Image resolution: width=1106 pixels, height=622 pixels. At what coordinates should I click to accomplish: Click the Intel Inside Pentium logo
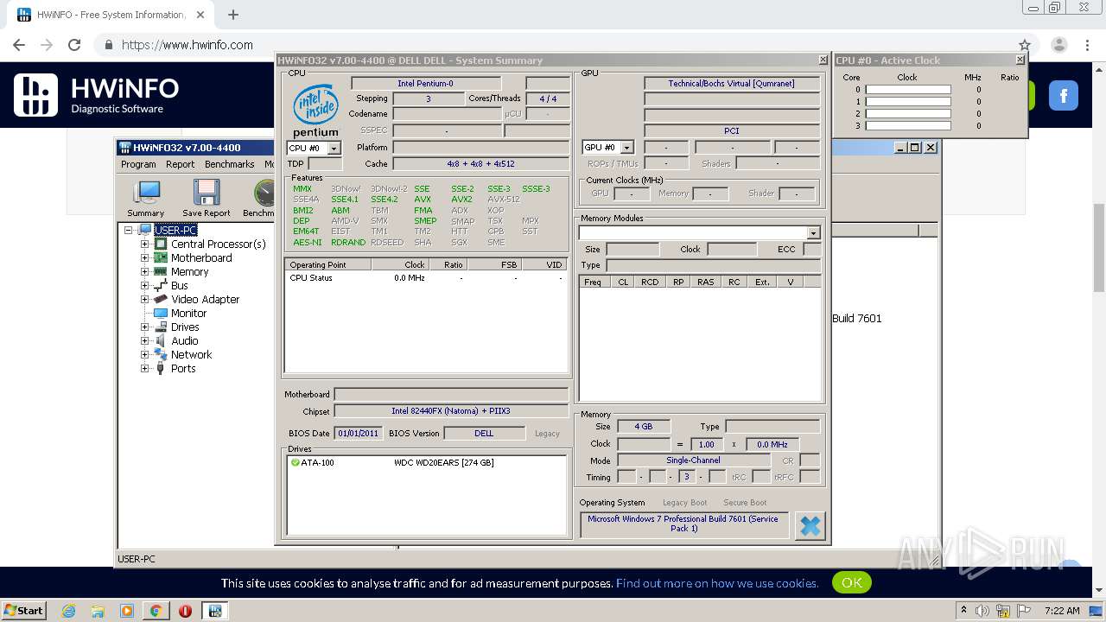315,111
